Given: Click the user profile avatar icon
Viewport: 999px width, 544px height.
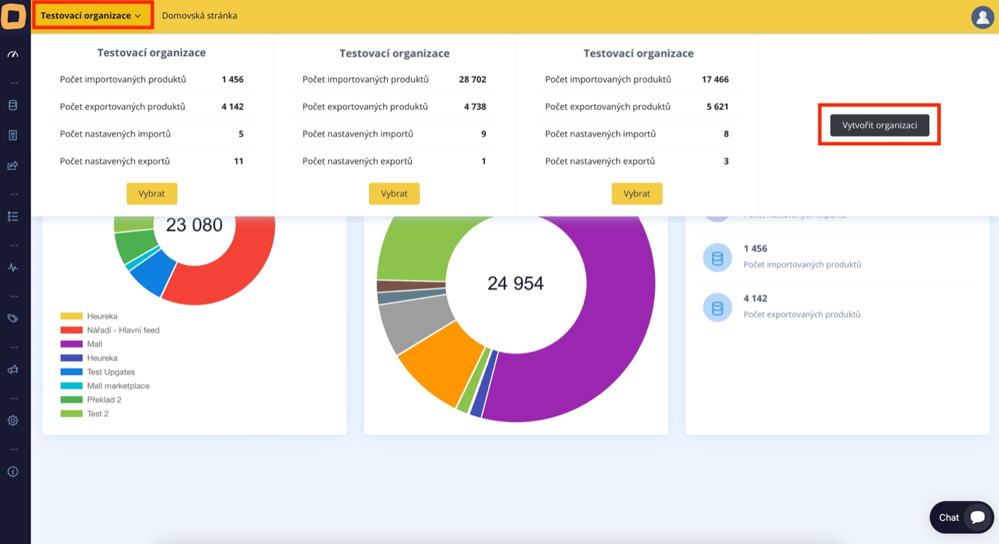Looking at the screenshot, I should tap(982, 17).
